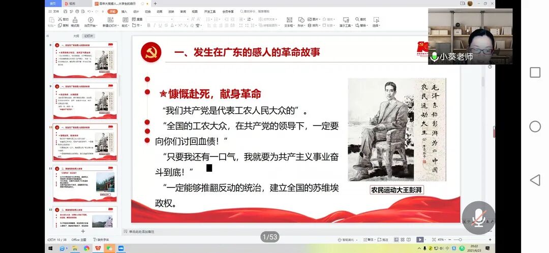
Task: Toggle notes (备注) pane in status bar
Action: point(368,240)
